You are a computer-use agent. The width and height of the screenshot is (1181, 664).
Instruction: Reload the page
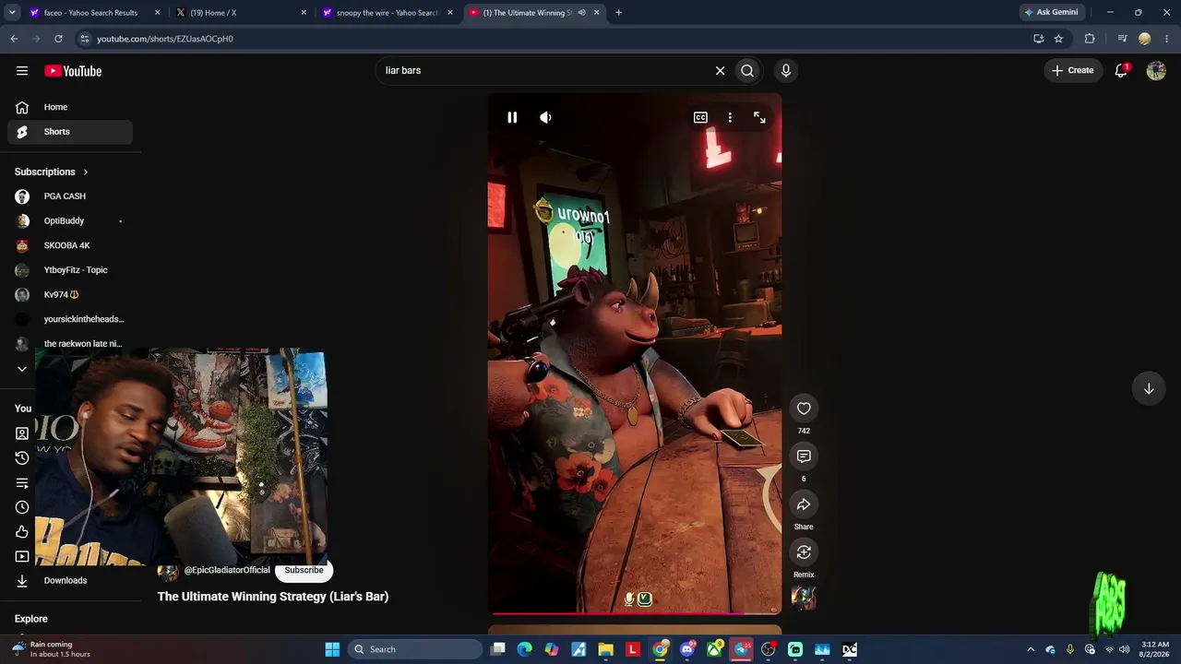point(58,39)
